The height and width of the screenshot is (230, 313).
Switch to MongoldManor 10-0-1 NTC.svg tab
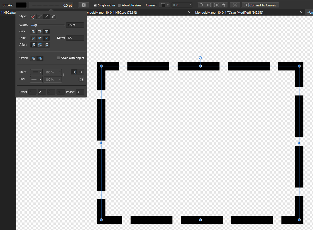coord(111,13)
